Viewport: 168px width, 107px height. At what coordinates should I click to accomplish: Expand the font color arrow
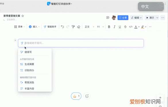pos(139,27)
